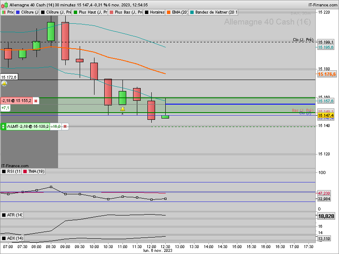Click the +7,1 profit label
The width and height of the screenshot is (339, 254).
[x=5, y=108]
